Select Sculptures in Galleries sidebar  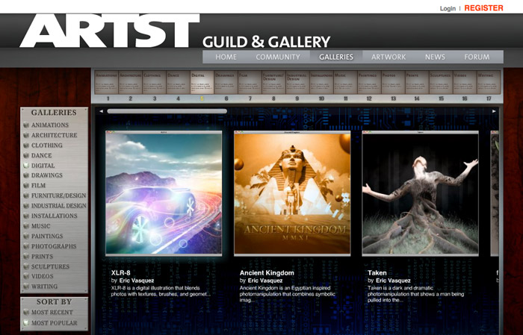[x=50, y=266]
